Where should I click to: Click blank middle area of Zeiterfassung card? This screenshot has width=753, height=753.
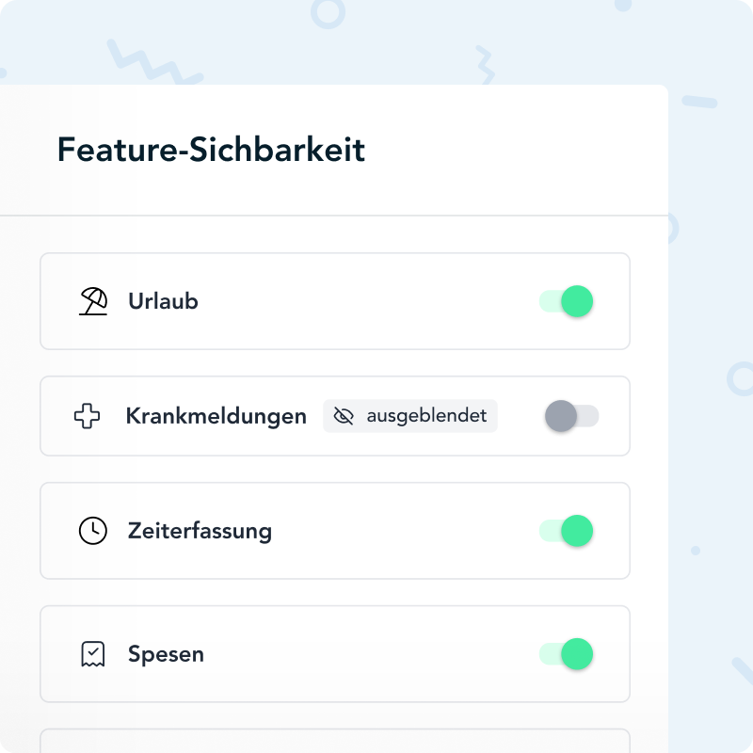point(405,531)
